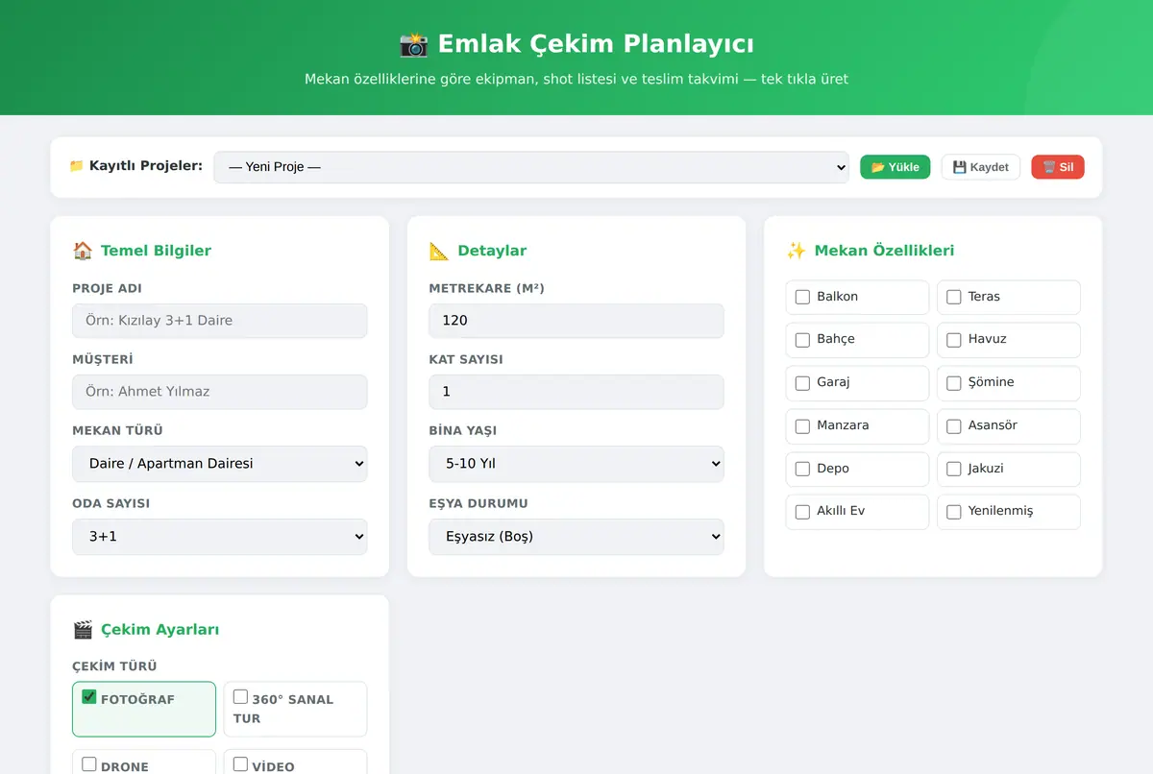
Task: Click the sparkles icon beside Mekan Özellikleri
Action: 796,251
